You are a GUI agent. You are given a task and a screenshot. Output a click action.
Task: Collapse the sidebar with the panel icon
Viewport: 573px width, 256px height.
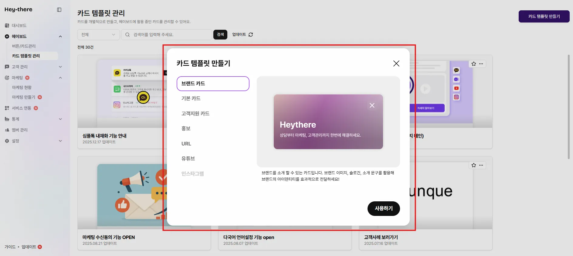point(59,10)
